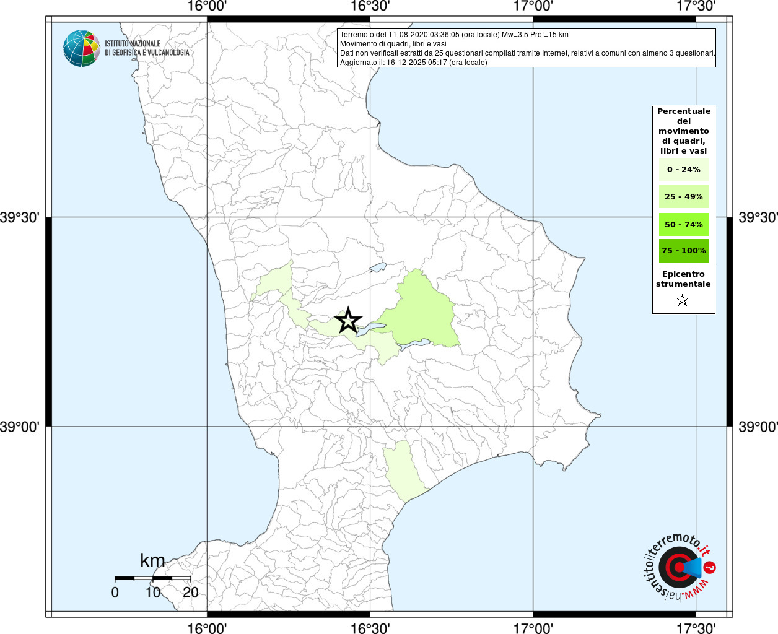Click the left 39°00' latitude label
This screenshot has height=634, width=778.
tap(20, 427)
